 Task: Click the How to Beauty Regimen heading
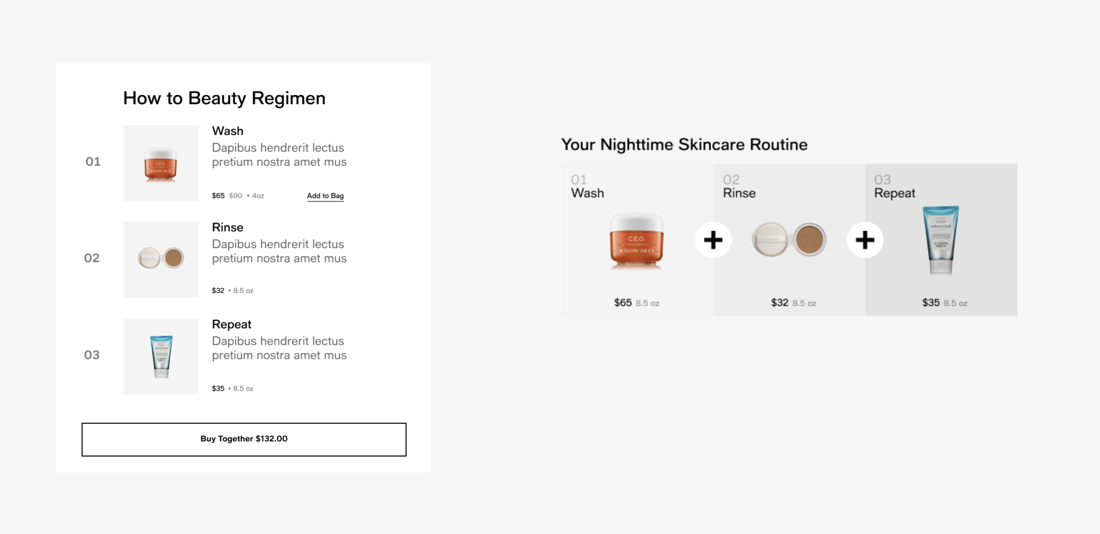pos(224,98)
